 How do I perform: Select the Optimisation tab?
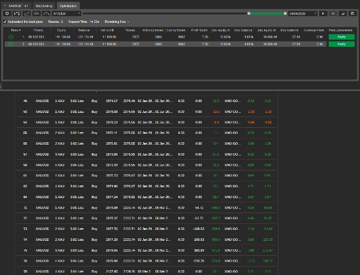(68, 5)
